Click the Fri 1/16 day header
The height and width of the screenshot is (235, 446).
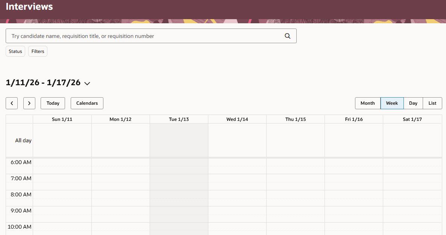[354, 119]
